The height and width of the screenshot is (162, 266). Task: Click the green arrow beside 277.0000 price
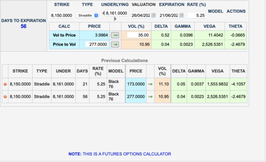point(150,96)
